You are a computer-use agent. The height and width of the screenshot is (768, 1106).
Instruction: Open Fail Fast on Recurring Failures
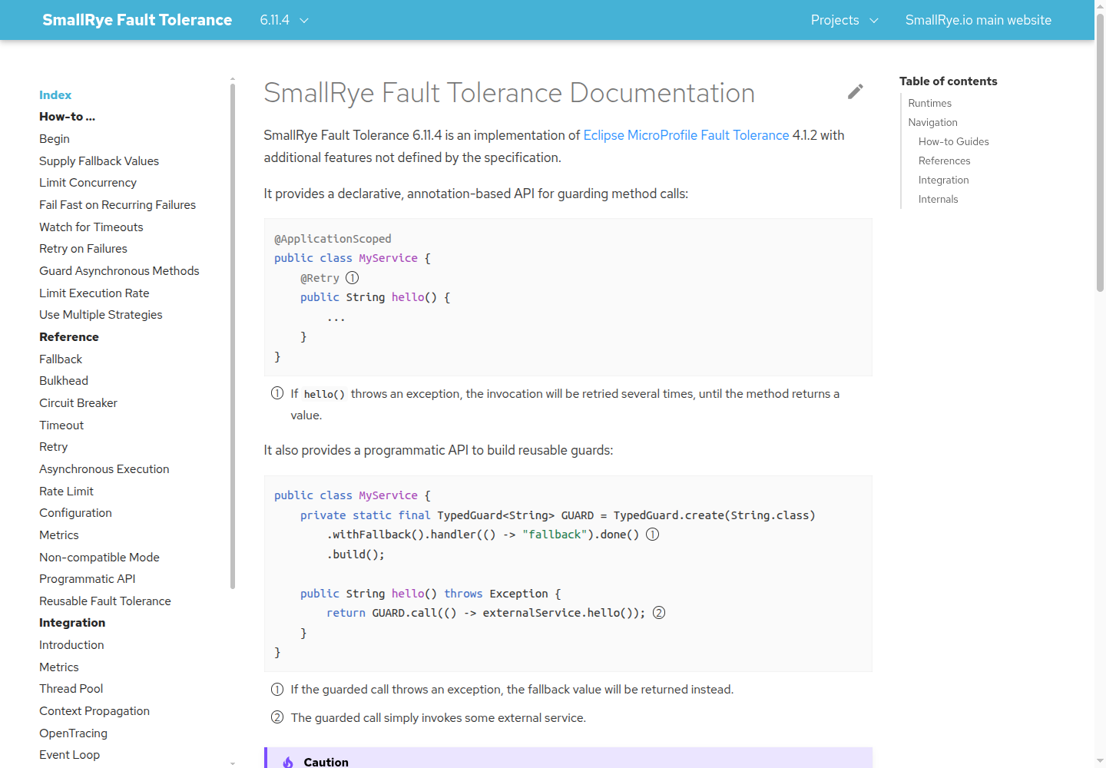[118, 205]
